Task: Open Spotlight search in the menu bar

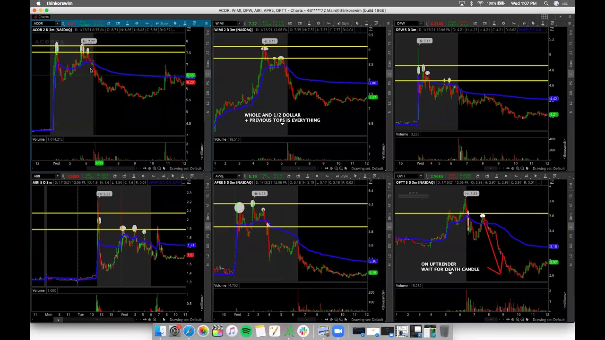Action: point(546,3)
